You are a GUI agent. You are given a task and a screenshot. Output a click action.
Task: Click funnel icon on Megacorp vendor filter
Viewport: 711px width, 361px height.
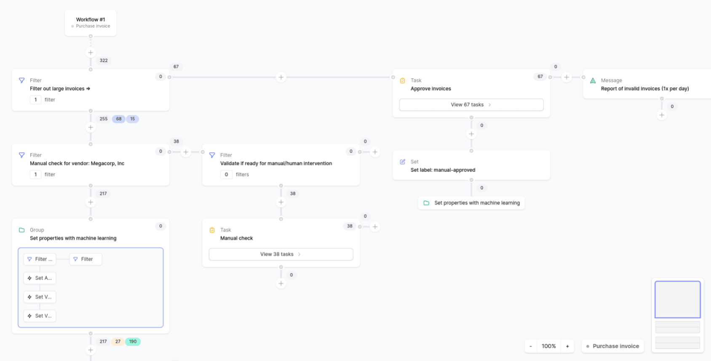(x=22, y=155)
